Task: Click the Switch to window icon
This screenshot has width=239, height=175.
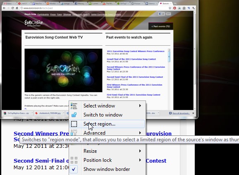Action: 74,115
